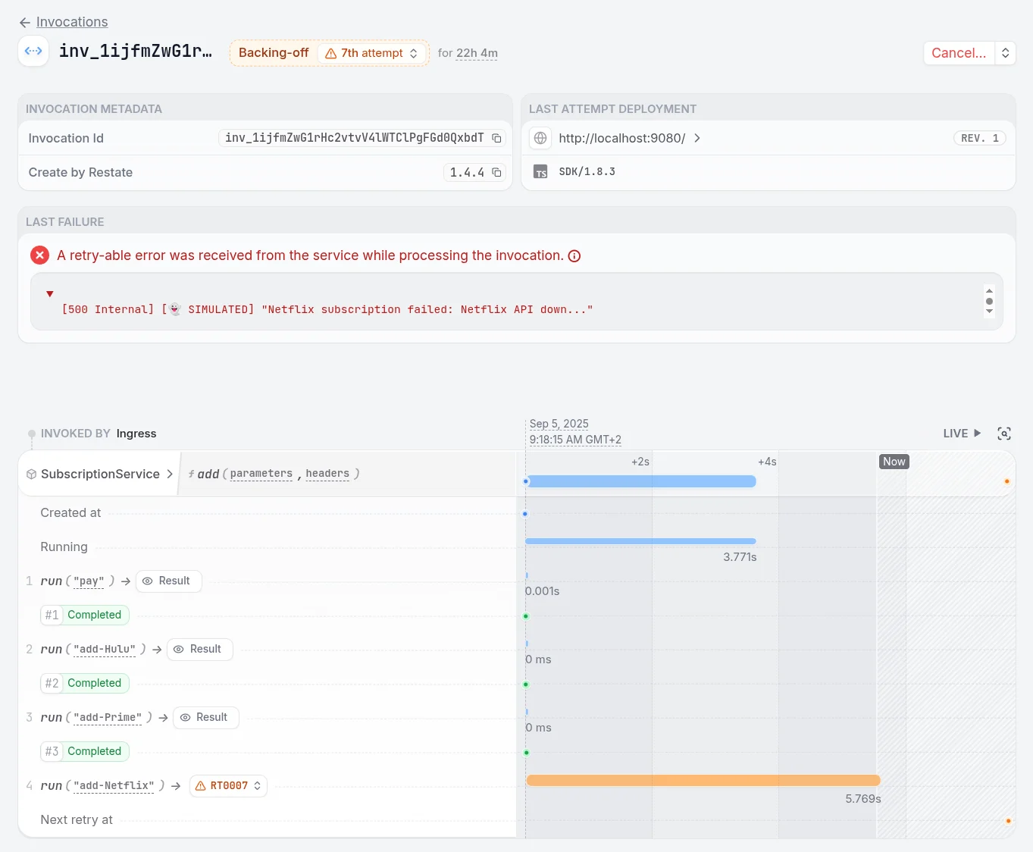Click the back arrow beside Invocations

[x=25, y=23]
